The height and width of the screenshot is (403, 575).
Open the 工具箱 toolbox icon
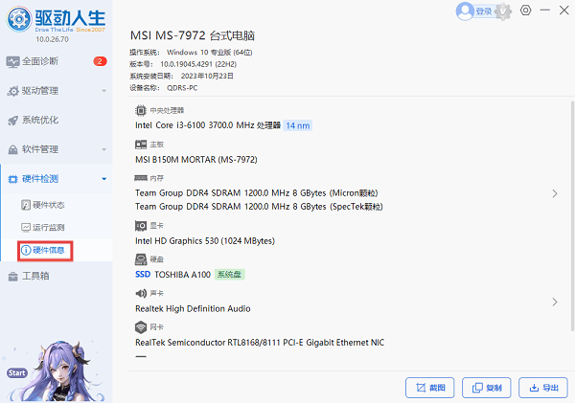(12, 277)
